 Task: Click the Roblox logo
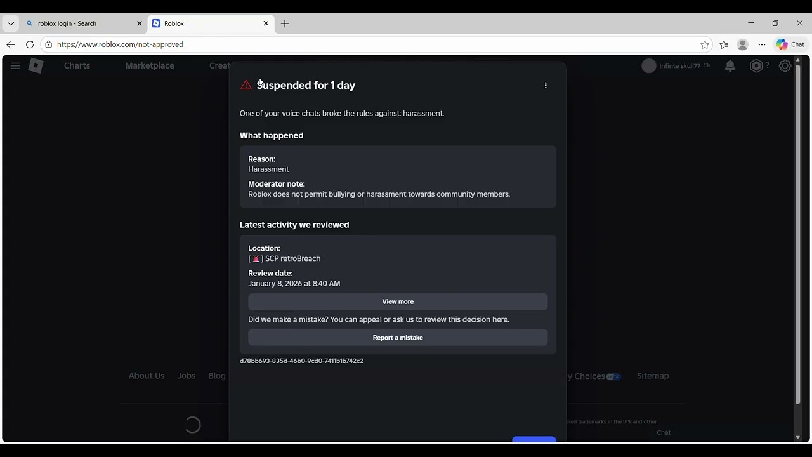tap(36, 65)
